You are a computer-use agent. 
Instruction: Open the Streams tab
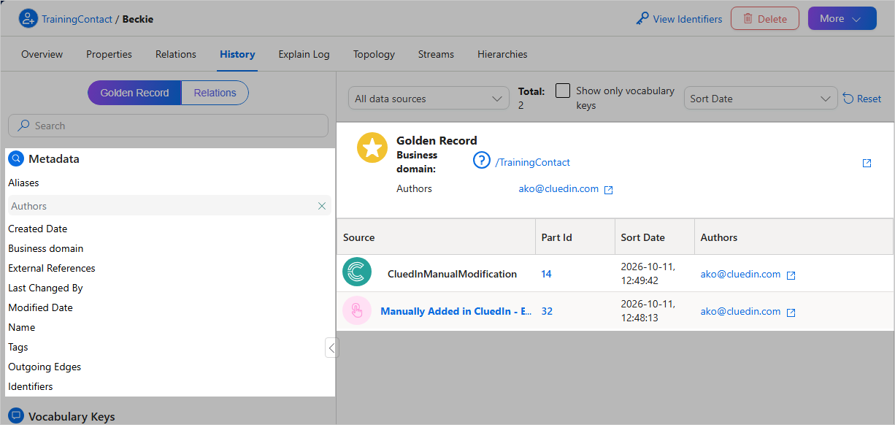click(436, 54)
